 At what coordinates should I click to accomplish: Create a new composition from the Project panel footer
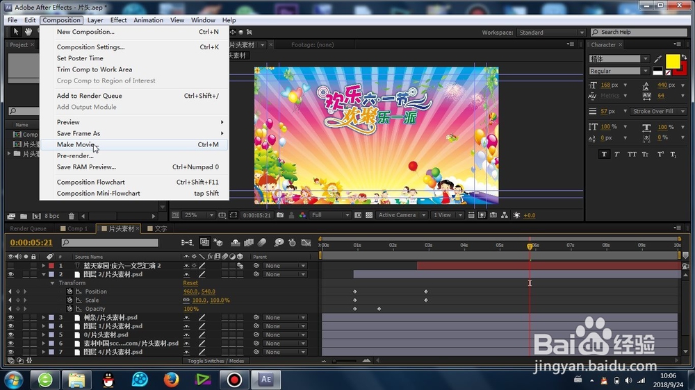click(x=36, y=216)
